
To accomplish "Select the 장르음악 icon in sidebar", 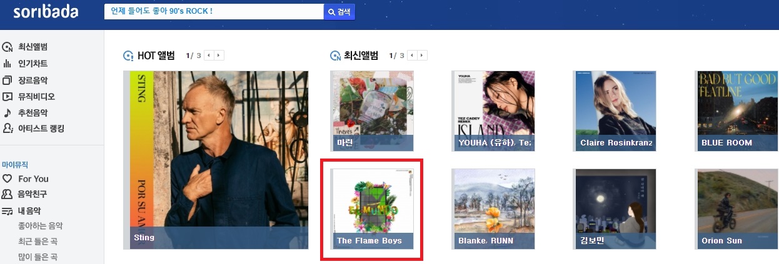I will [x=8, y=80].
